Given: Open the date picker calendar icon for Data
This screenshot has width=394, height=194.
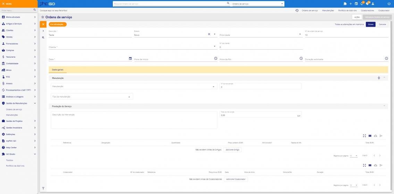Looking at the screenshot, I should pos(130,59).
